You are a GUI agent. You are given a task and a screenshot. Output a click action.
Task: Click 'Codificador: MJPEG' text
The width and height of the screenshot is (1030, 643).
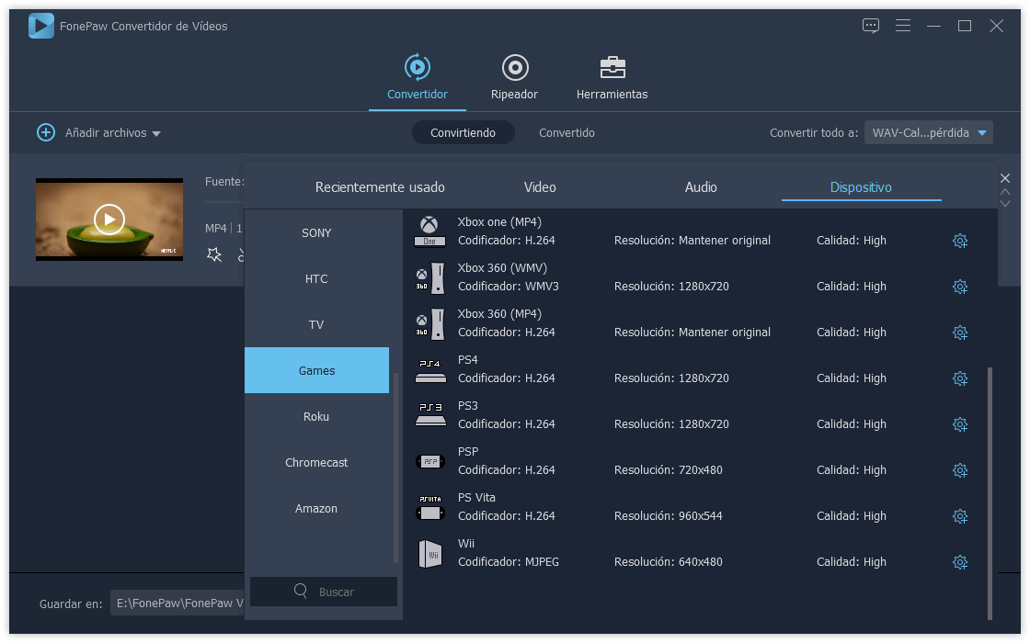click(x=509, y=561)
